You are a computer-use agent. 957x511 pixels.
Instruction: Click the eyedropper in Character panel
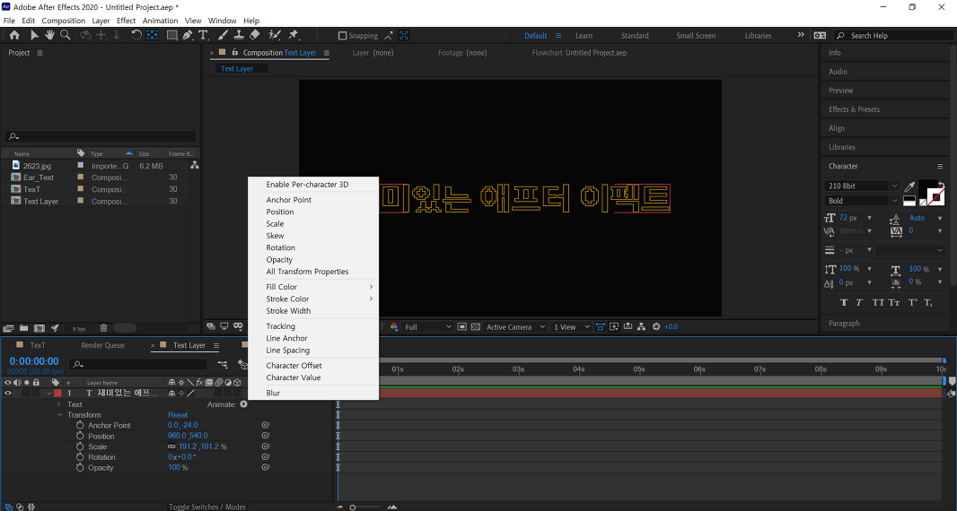909,186
